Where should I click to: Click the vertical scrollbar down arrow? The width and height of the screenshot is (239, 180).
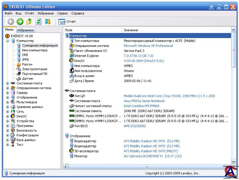(234, 161)
